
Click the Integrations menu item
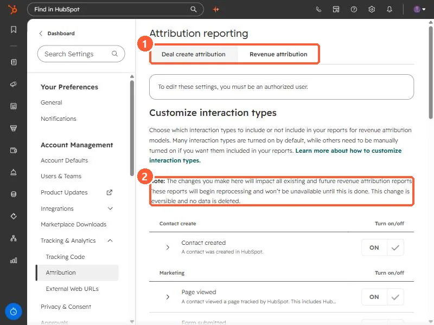[x=57, y=209]
